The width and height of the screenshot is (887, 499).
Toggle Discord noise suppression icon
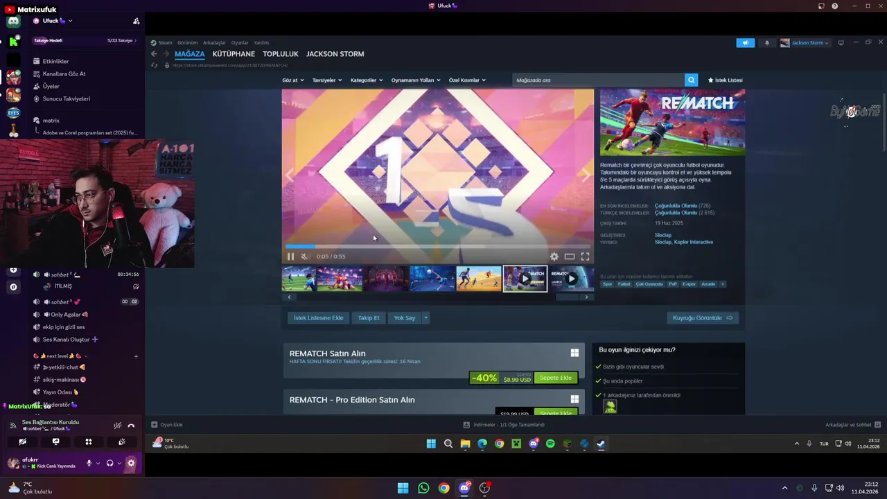(x=118, y=425)
